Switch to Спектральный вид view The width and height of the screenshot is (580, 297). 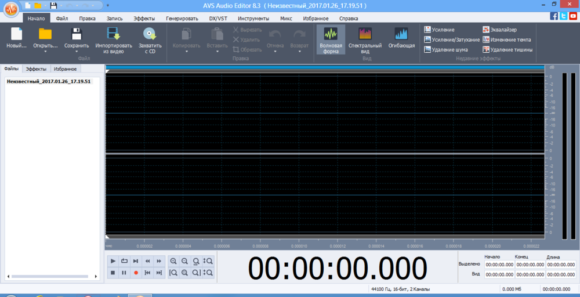coord(365,40)
